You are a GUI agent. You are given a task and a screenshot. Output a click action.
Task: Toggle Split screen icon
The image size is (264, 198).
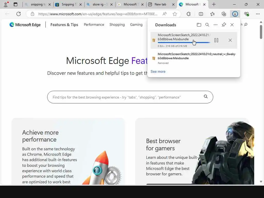pyautogui.click(x=201, y=14)
